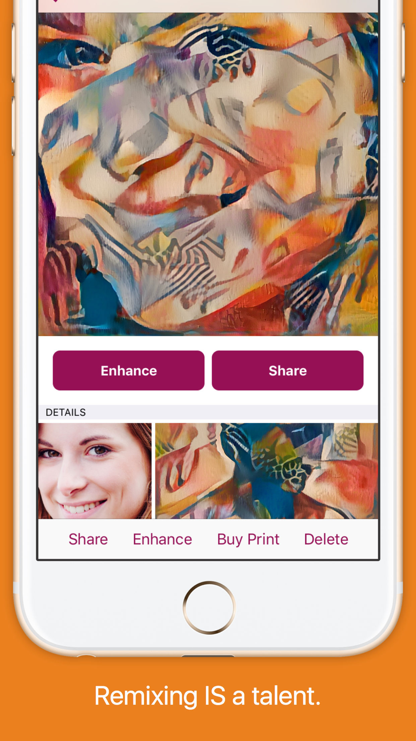Tap the magenta Share button

[x=287, y=370]
